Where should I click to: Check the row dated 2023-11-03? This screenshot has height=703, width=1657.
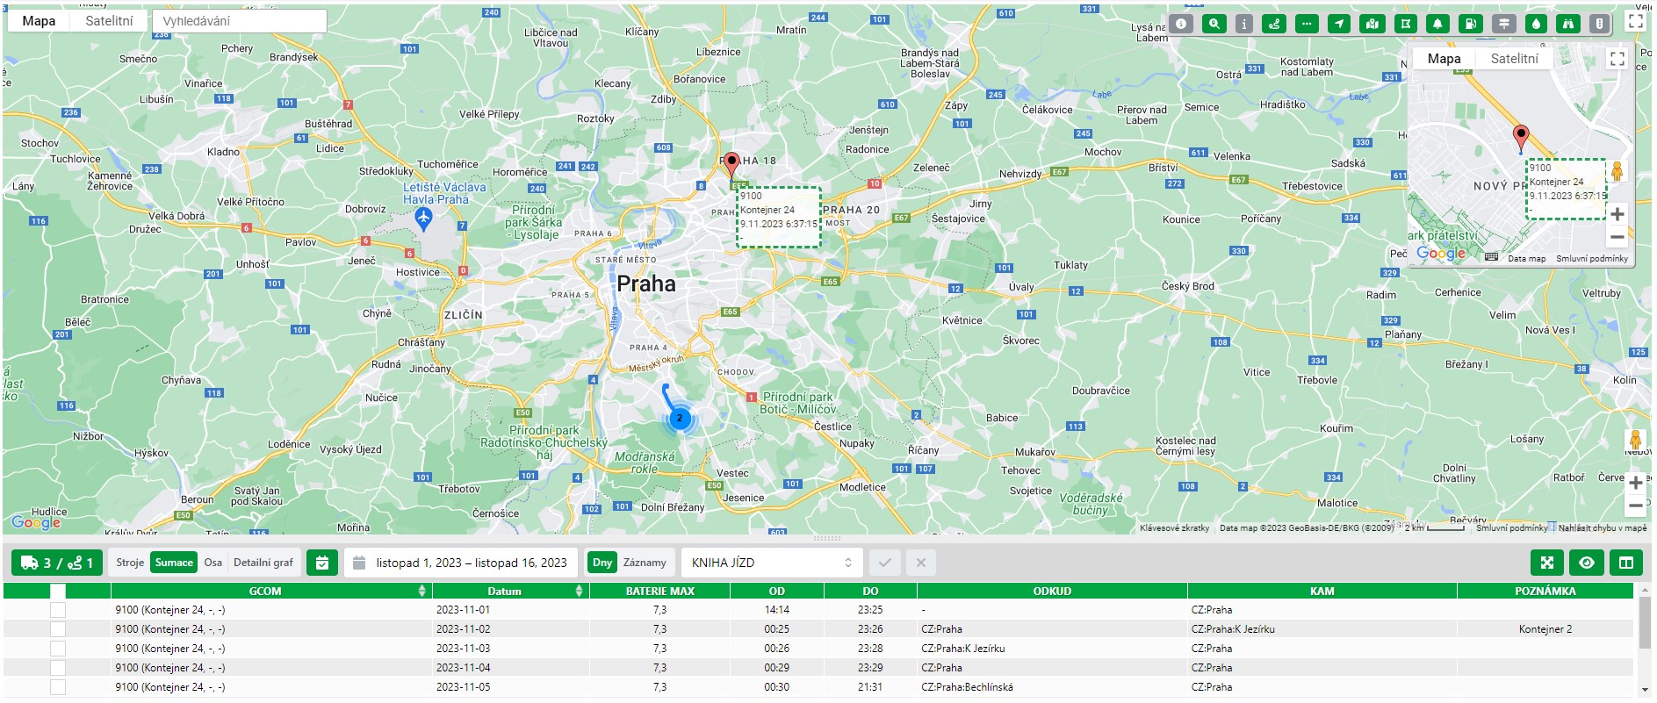(x=58, y=649)
